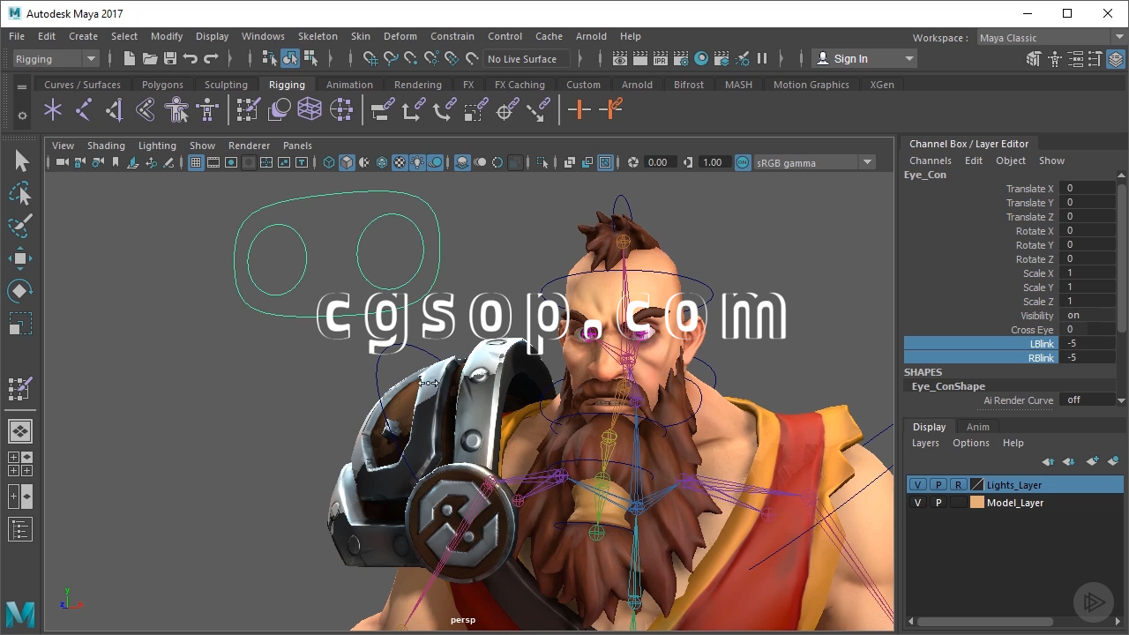This screenshot has height=635, width=1129.
Task: Start IPR render icon
Action: [661, 59]
